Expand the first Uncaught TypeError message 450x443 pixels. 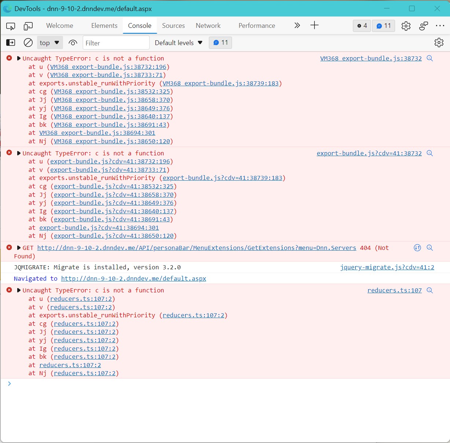[x=18, y=58]
